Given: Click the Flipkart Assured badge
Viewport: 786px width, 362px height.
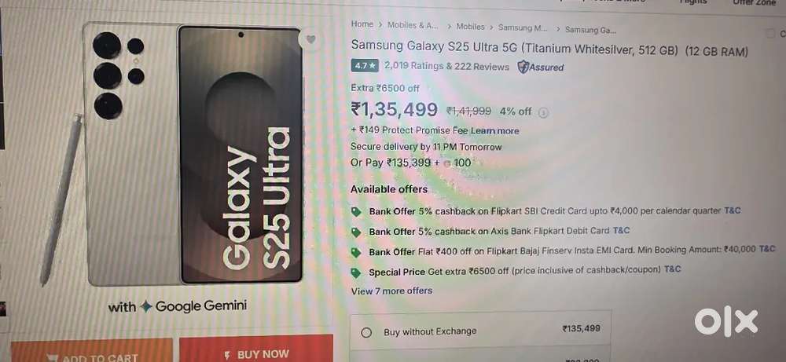Looking at the screenshot, I should pyautogui.click(x=541, y=67).
